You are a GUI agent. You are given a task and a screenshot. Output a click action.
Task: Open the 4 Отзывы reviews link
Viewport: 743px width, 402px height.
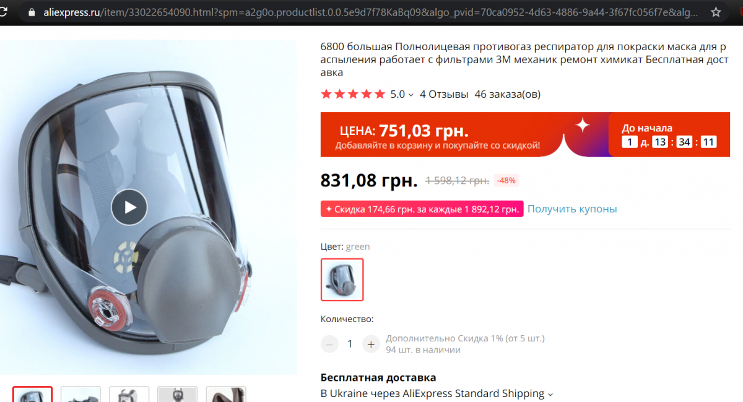pyautogui.click(x=444, y=94)
